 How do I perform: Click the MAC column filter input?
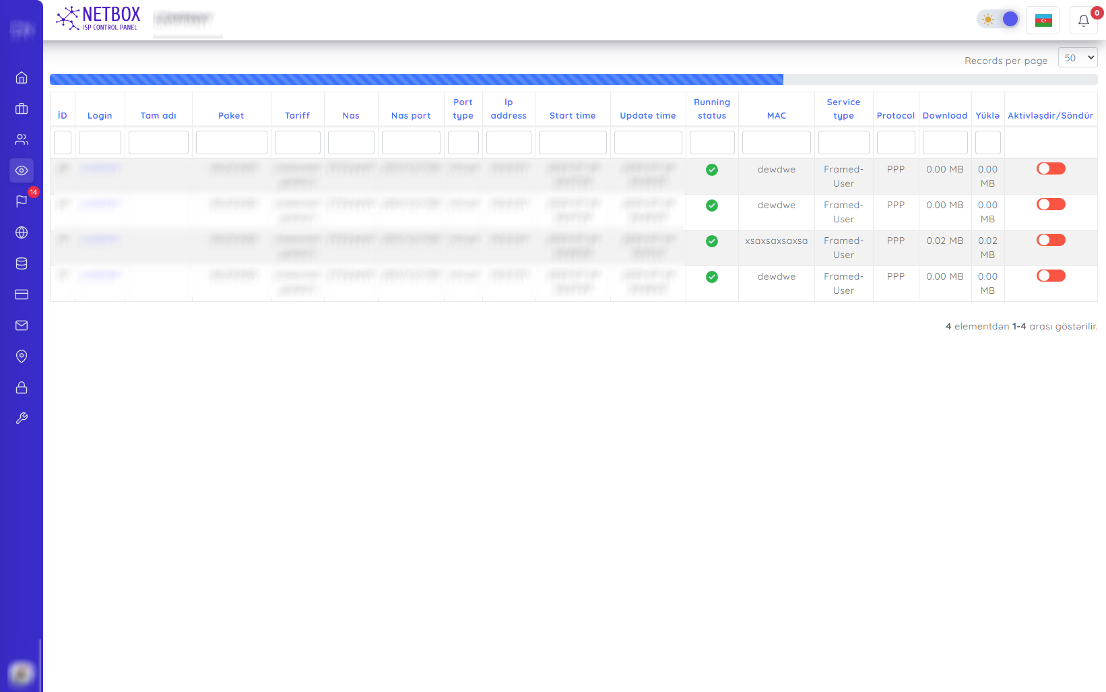click(776, 143)
